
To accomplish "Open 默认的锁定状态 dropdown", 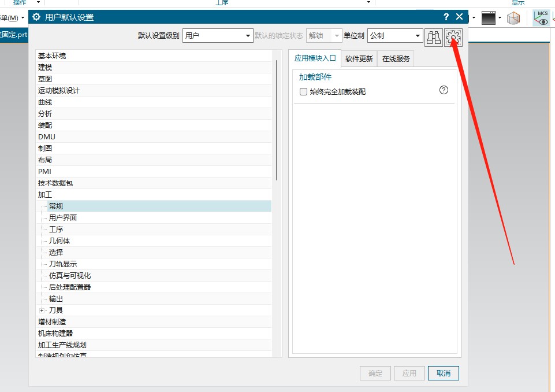I will tap(324, 35).
